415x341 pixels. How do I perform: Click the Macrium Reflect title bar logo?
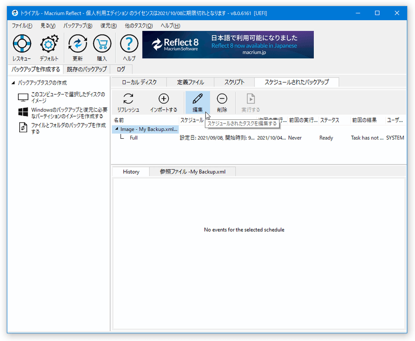tap(15, 13)
